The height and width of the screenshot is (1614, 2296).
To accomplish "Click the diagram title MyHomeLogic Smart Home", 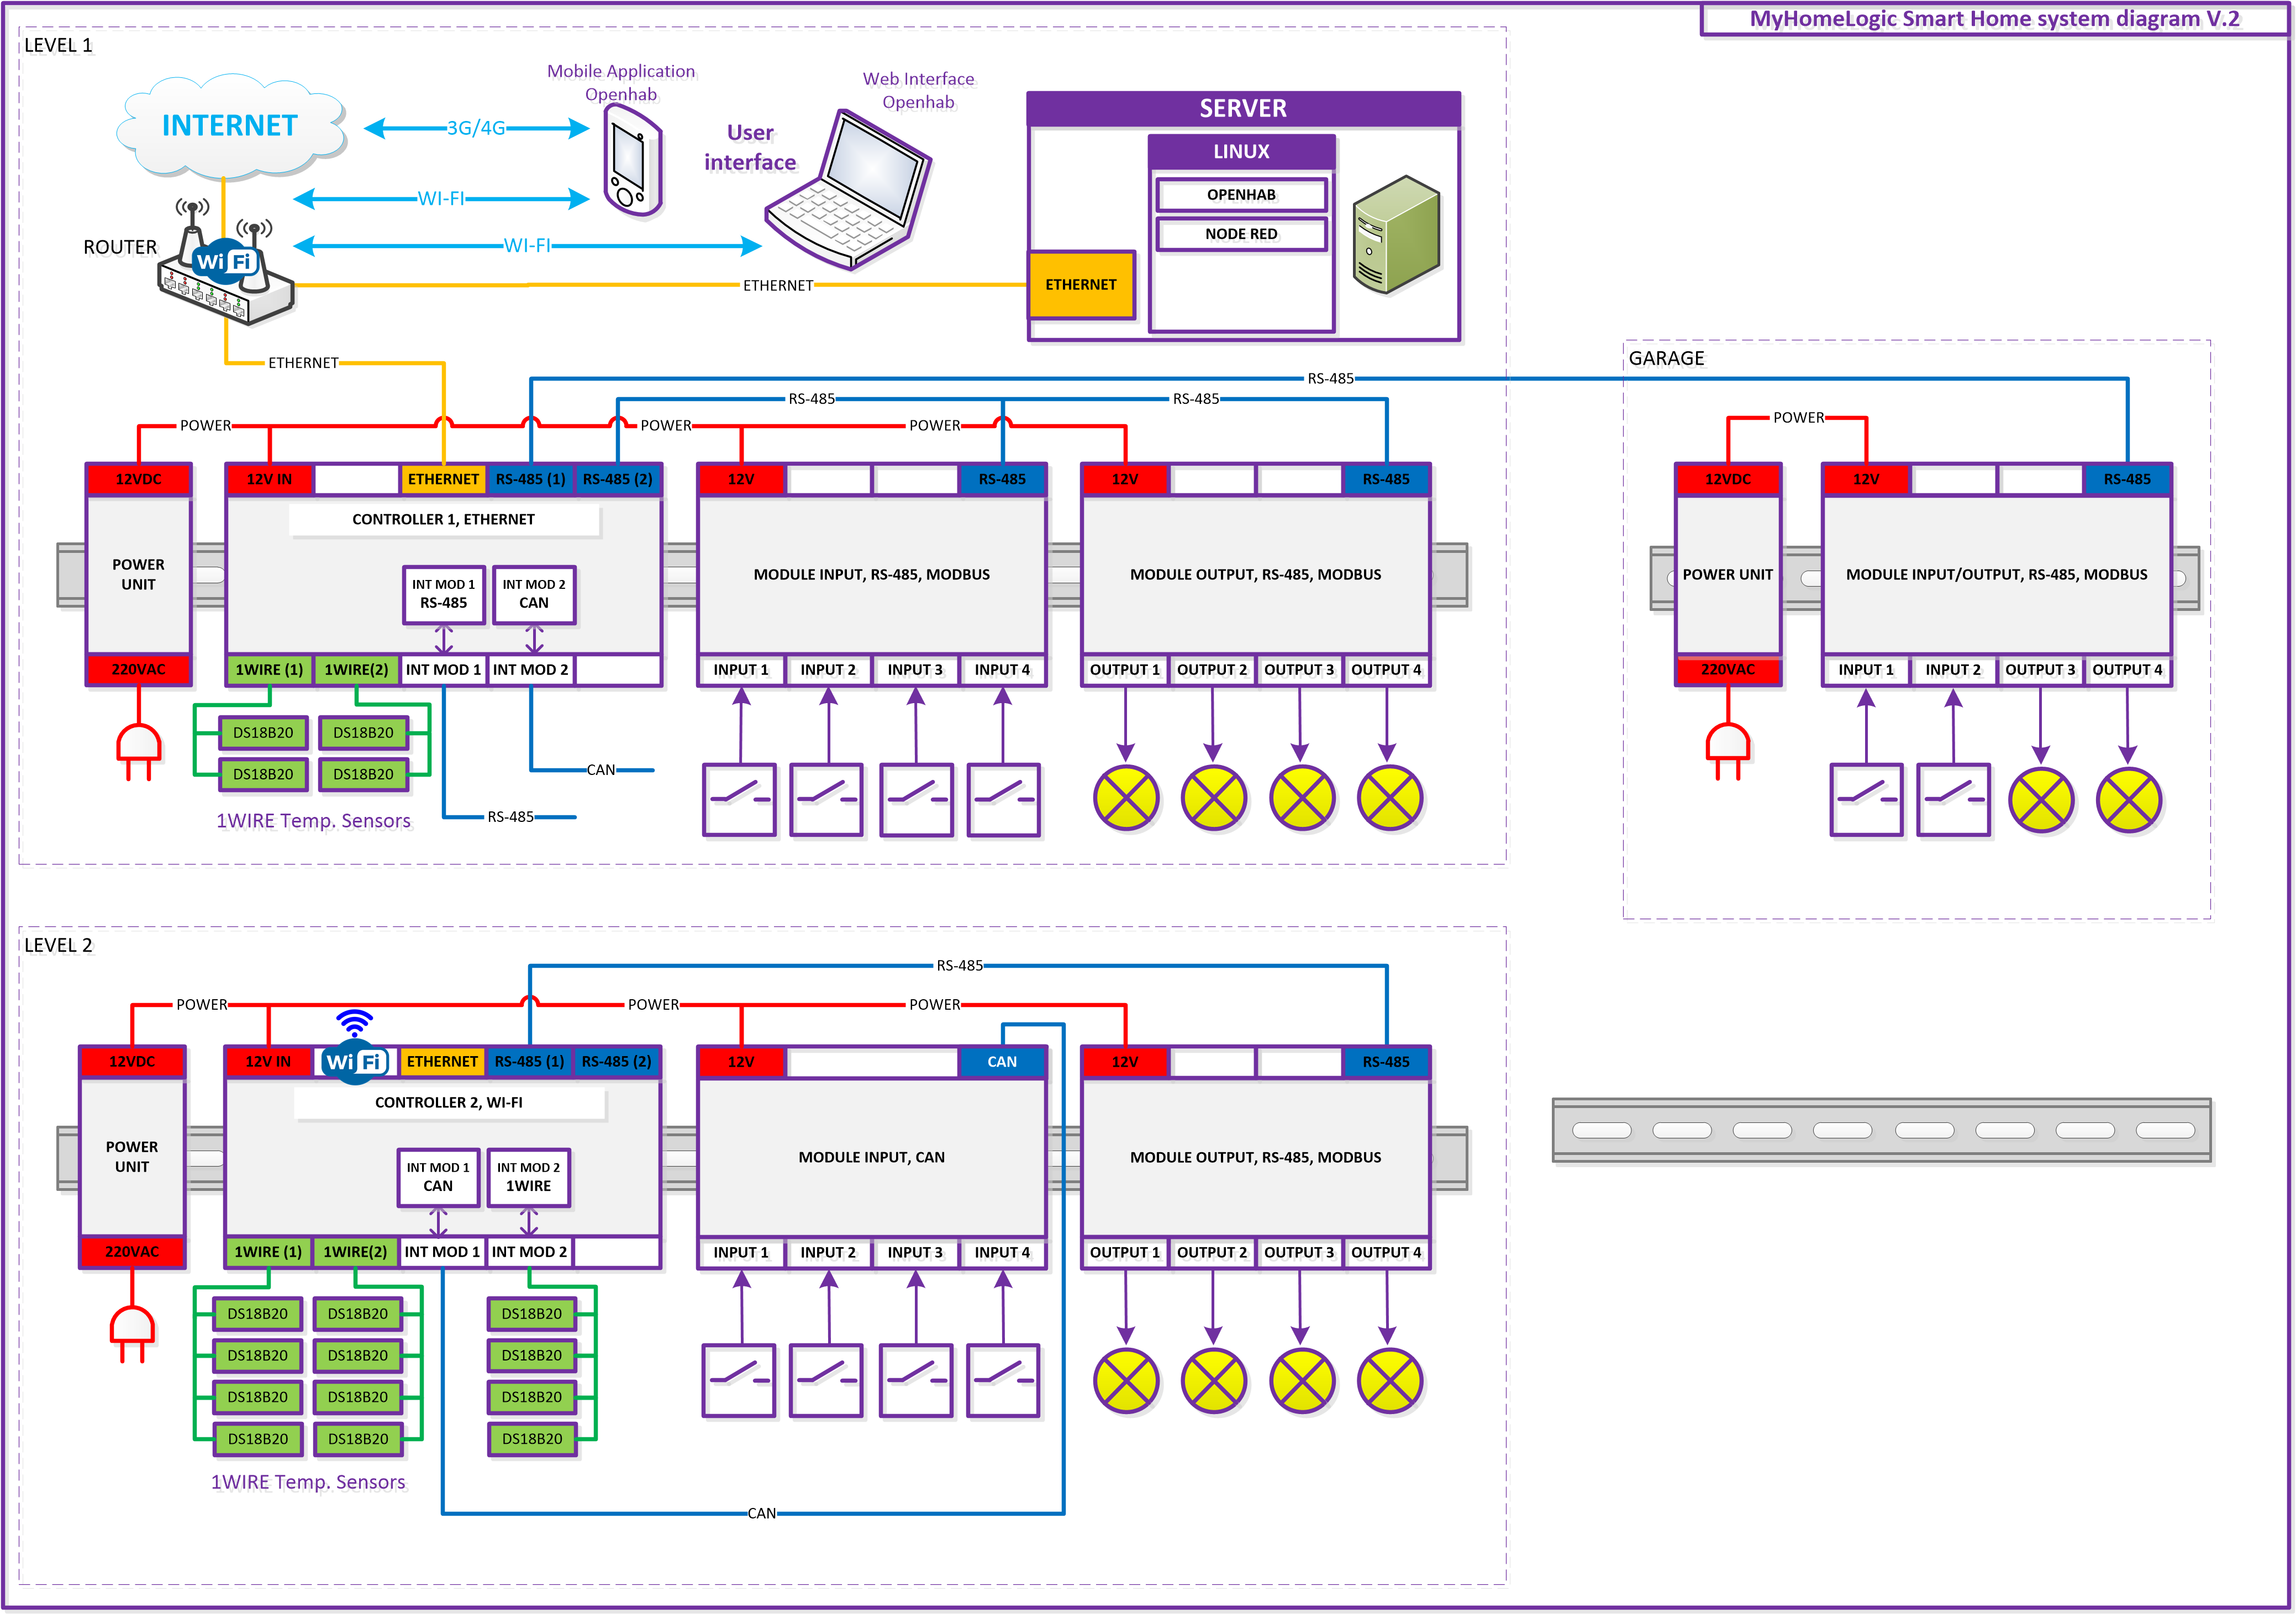I will tap(1994, 19).
